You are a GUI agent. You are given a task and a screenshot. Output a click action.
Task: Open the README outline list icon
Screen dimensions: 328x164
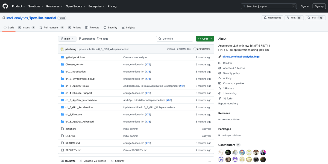[x=210, y=161]
